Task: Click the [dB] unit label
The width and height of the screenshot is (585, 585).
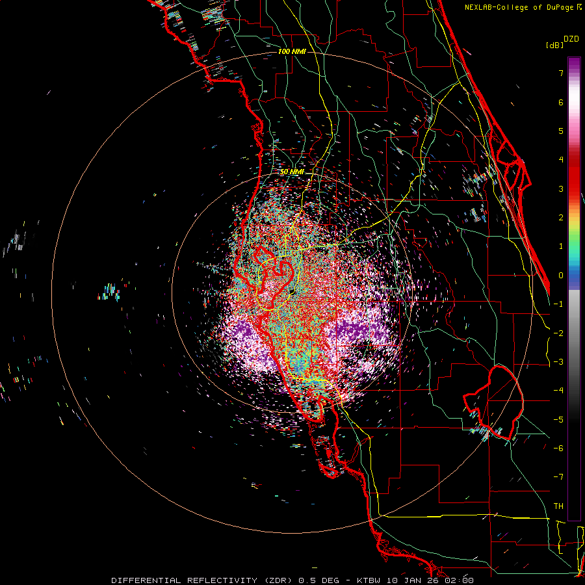Action: point(554,45)
